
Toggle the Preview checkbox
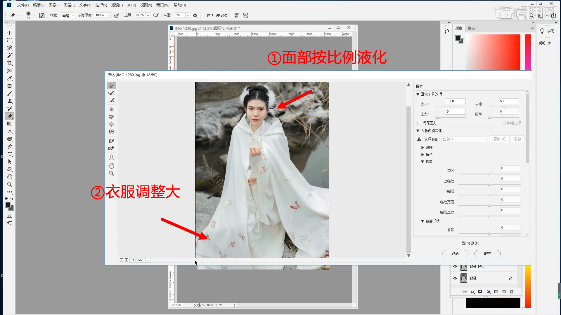pyautogui.click(x=463, y=243)
